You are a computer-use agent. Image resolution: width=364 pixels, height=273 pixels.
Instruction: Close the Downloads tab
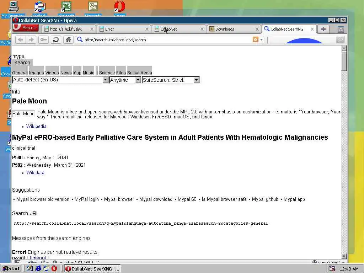257,29
